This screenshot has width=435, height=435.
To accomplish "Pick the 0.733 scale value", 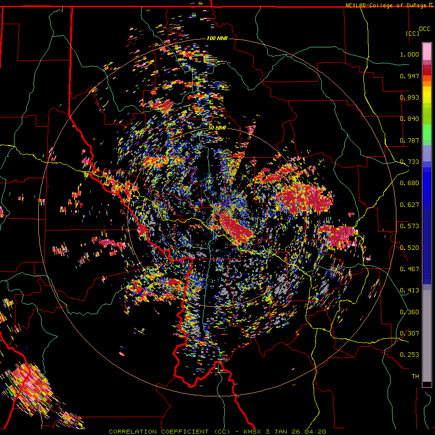I will (409, 162).
